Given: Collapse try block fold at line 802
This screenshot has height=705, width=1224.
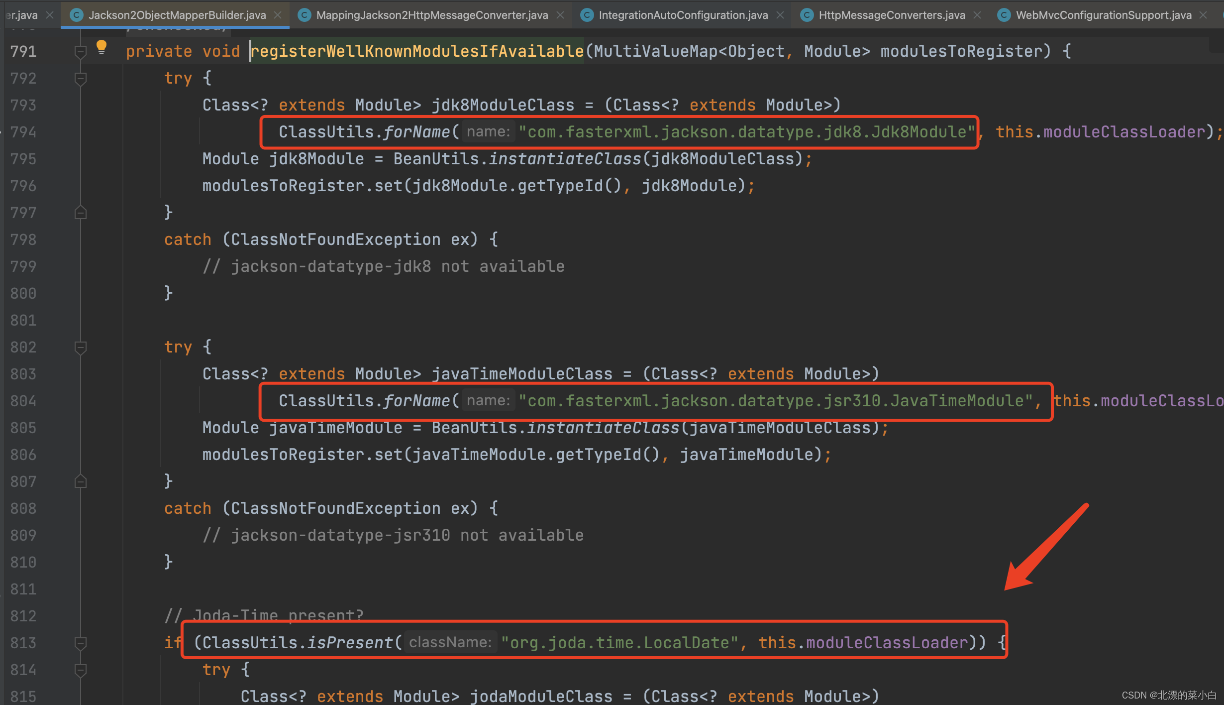Looking at the screenshot, I should (x=80, y=347).
